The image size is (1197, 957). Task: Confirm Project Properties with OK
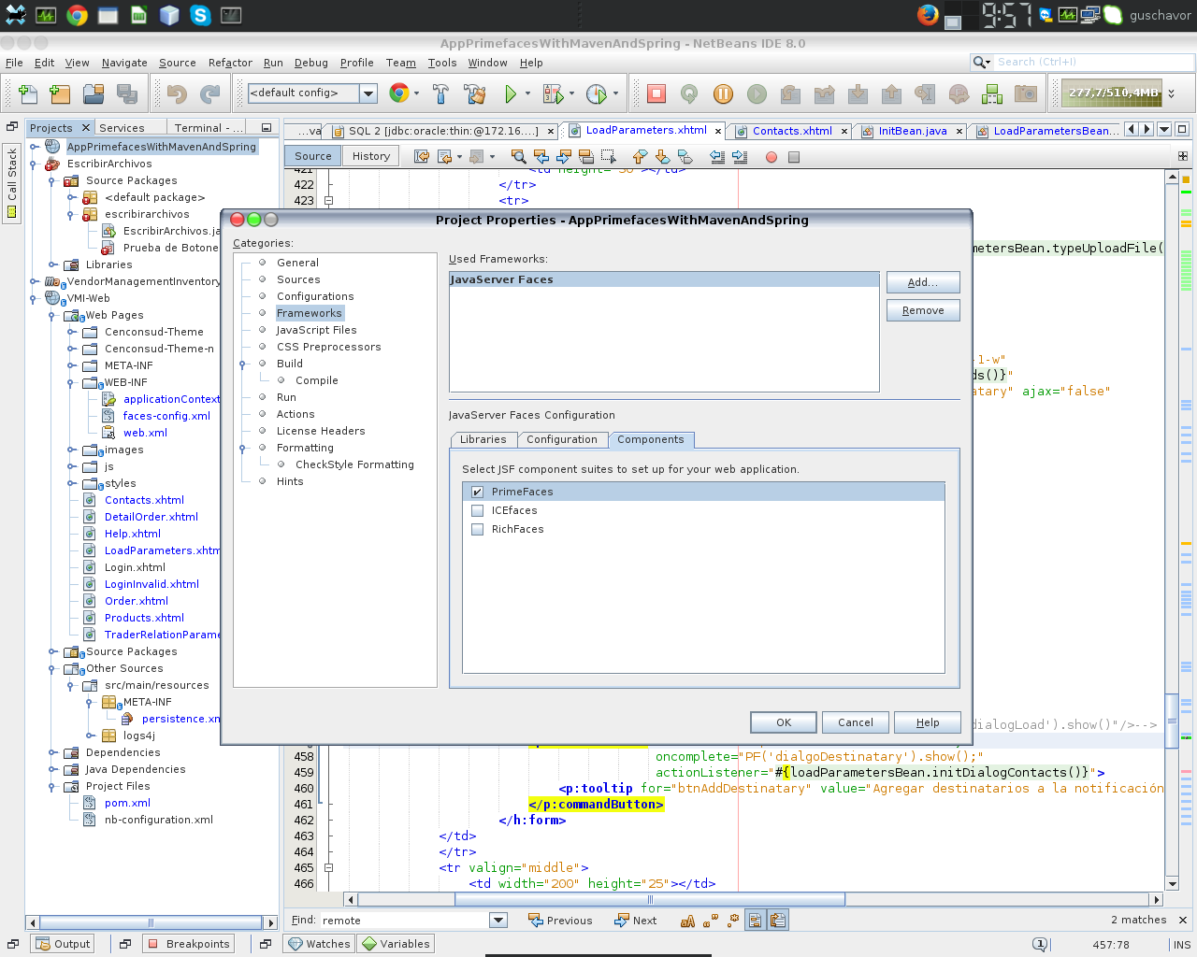click(x=783, y=721)
